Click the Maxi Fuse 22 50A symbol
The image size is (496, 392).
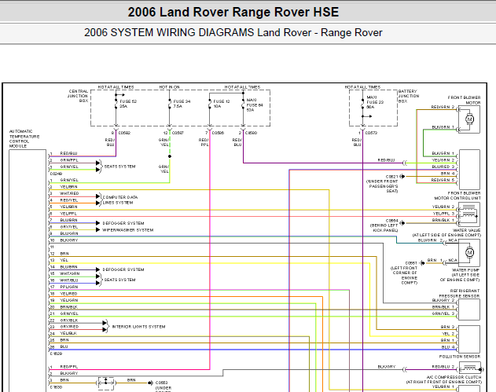(x=362, y=104)
